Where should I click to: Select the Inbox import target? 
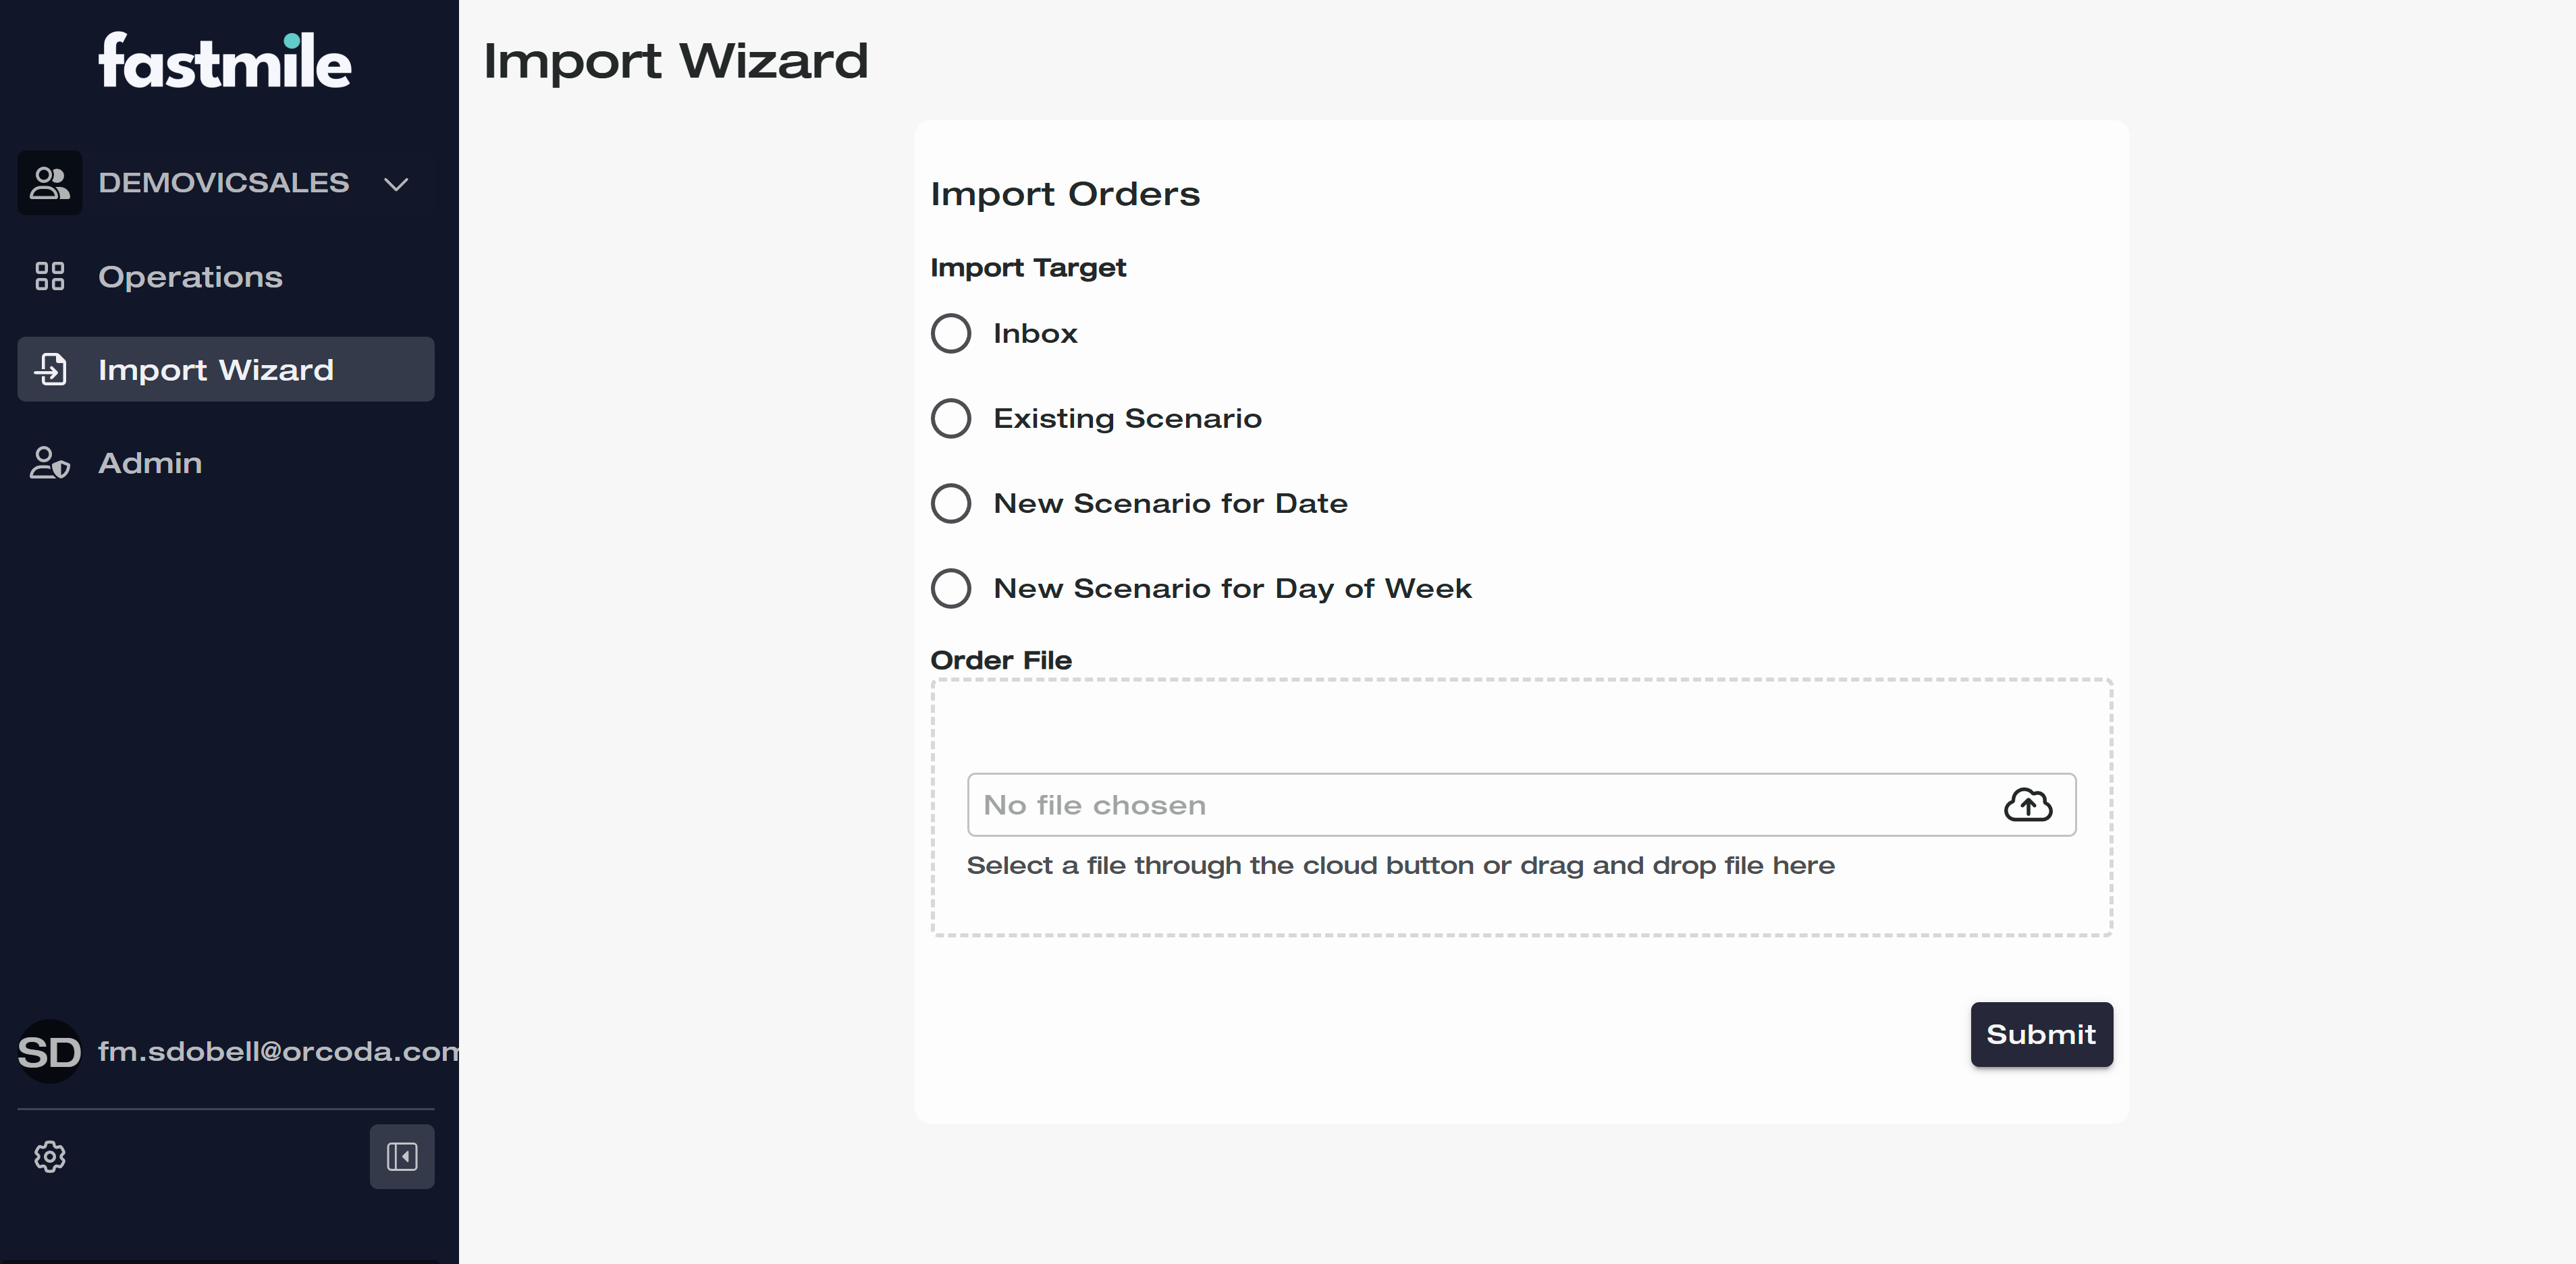[951, 333]
